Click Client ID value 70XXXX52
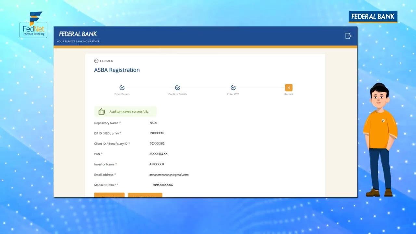Viewport: 416px width, 234px height. point(157,144)
